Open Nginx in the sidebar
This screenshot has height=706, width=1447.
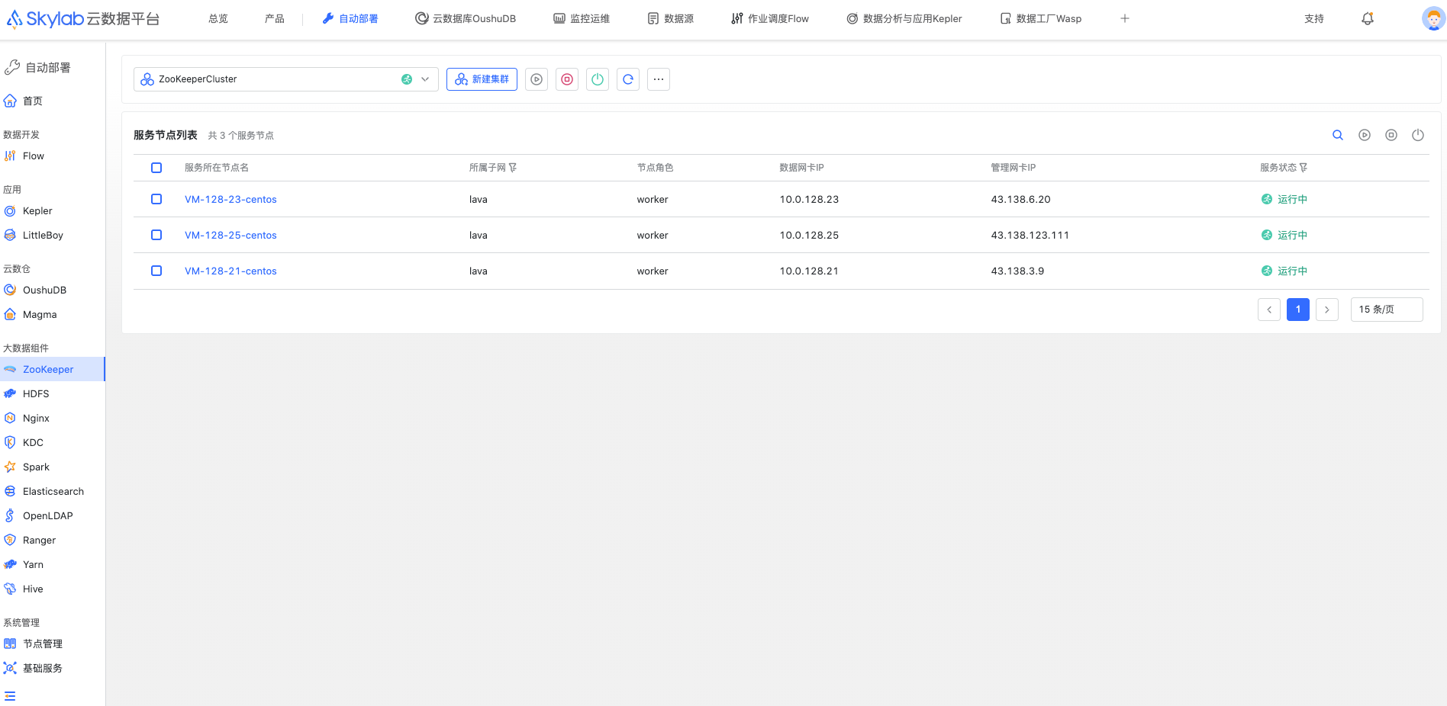53,418
